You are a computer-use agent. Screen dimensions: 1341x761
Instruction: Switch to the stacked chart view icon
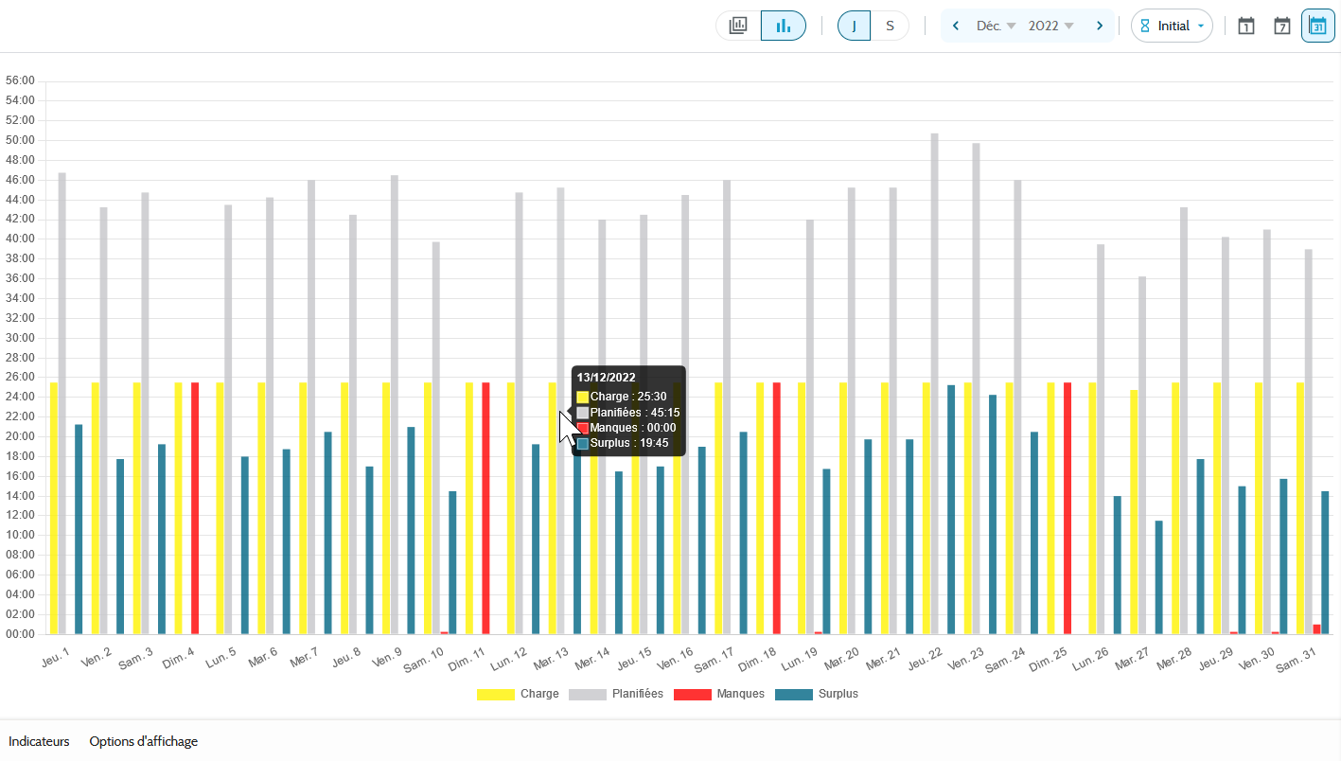point(738,26)
